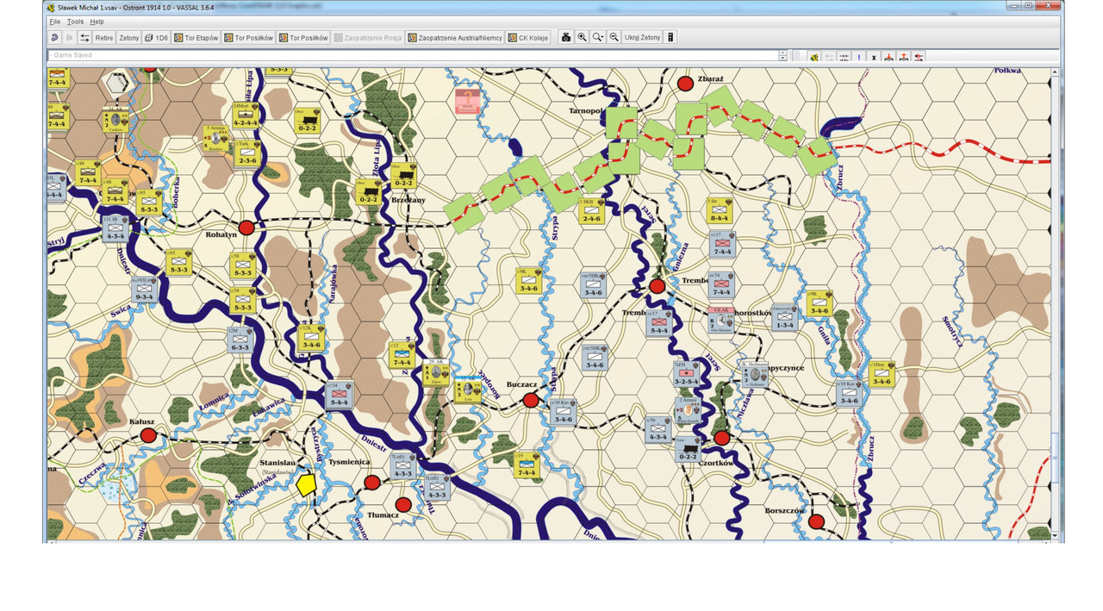Click the Retire button
Screen dimensions: 1103x611
(x=104, y=38)
